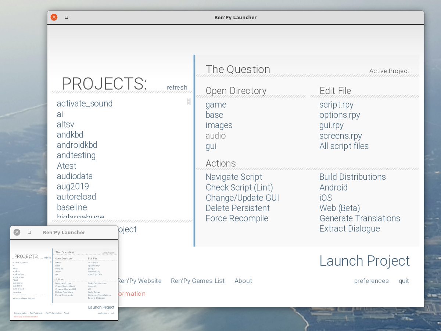
Task: Click Build Distributions in small window
Action: pyautogui.click(x=97, y=283)
